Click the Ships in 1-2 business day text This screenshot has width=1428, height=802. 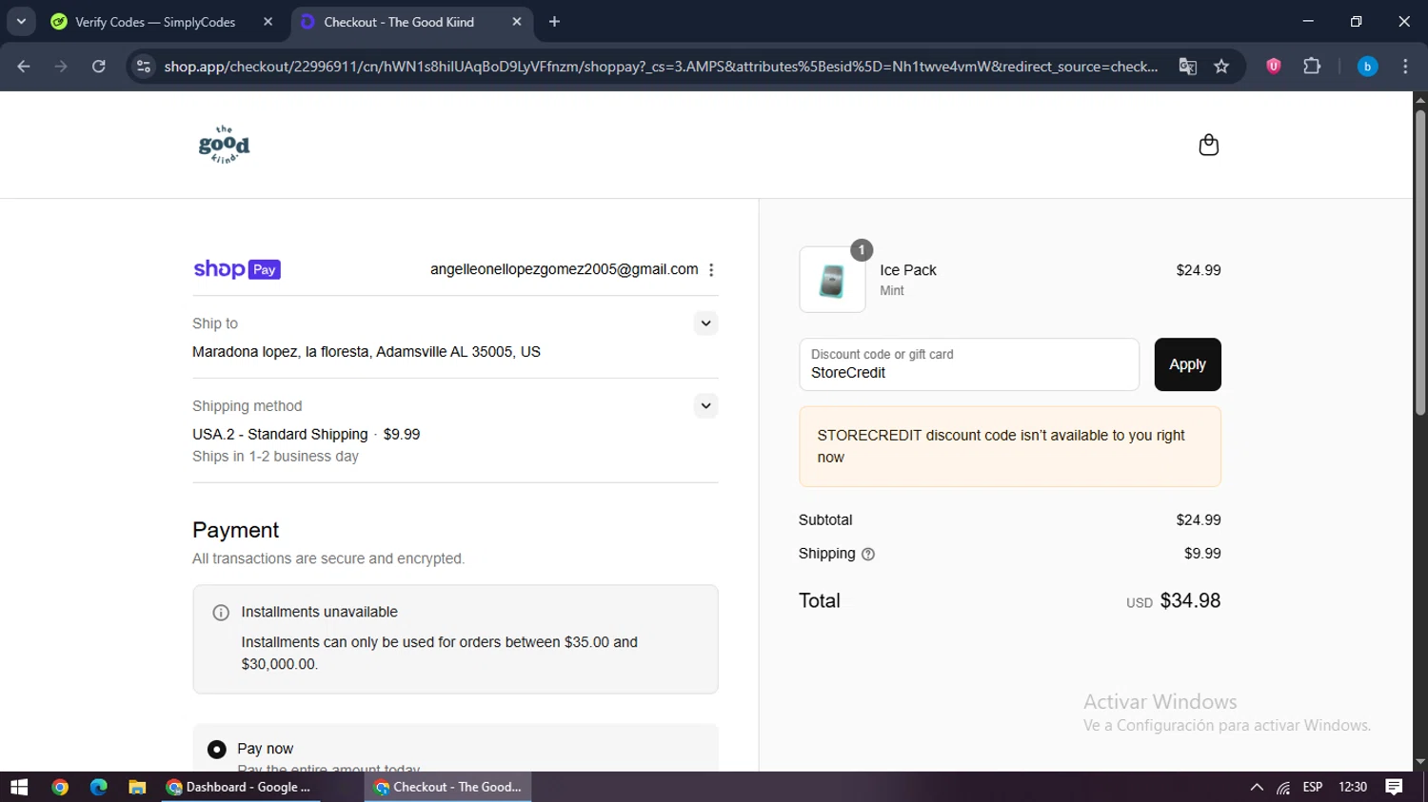pyautogui.click(x=275, y=457)
